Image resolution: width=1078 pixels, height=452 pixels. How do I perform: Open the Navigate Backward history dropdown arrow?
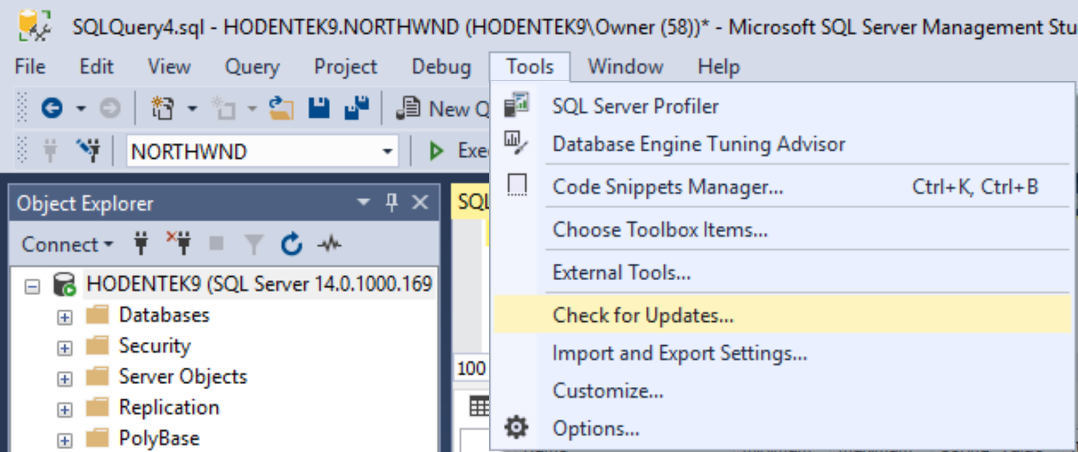coord(81,108)
